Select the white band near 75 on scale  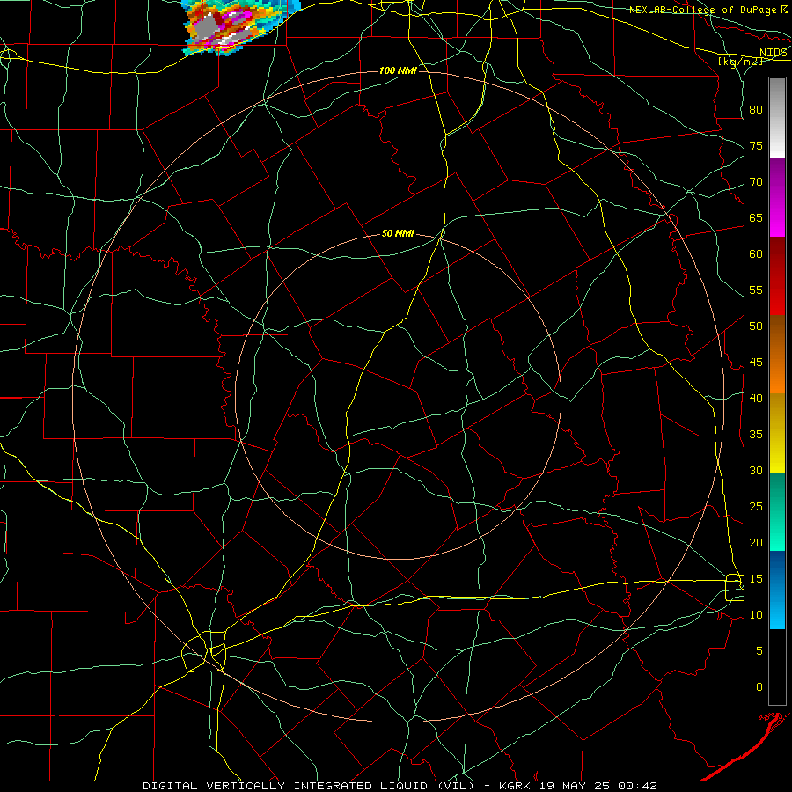[x=777, y=146]
